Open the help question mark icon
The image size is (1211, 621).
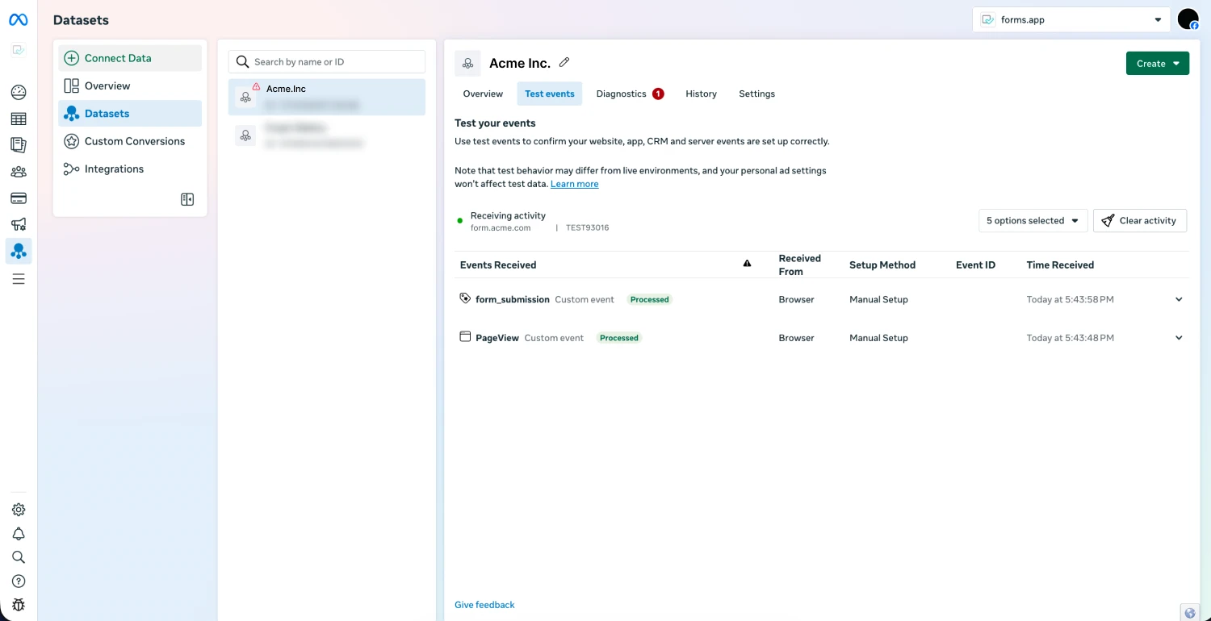pos(19,581)
